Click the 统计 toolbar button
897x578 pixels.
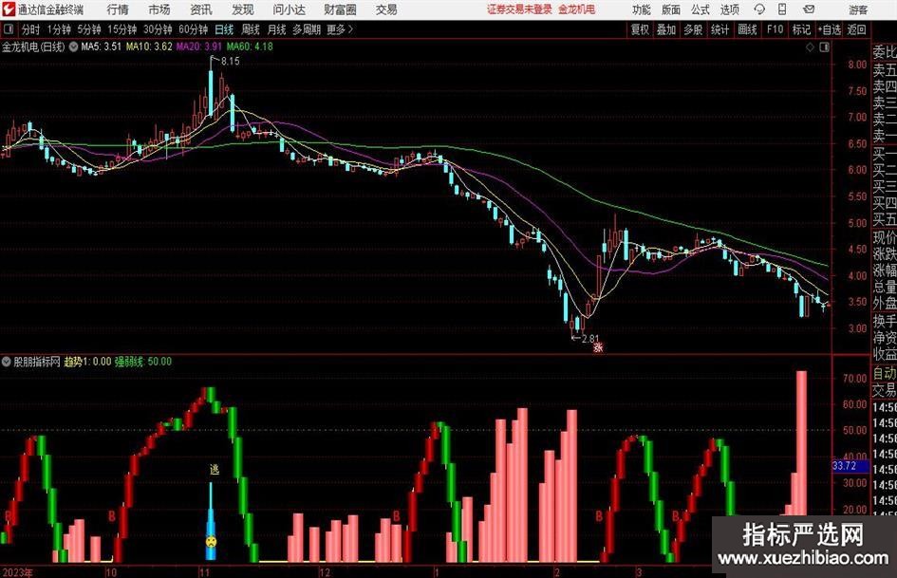[x=719, y=29]
